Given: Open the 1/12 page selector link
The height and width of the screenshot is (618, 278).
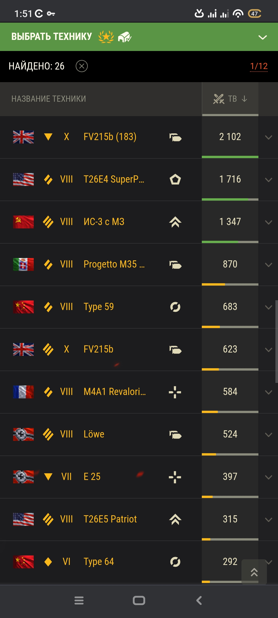Looking at the screenshot, I should pyautogui.click(x=259, y=66).
